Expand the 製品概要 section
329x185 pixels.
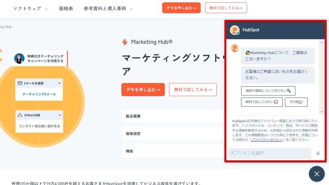pos(173,116)
